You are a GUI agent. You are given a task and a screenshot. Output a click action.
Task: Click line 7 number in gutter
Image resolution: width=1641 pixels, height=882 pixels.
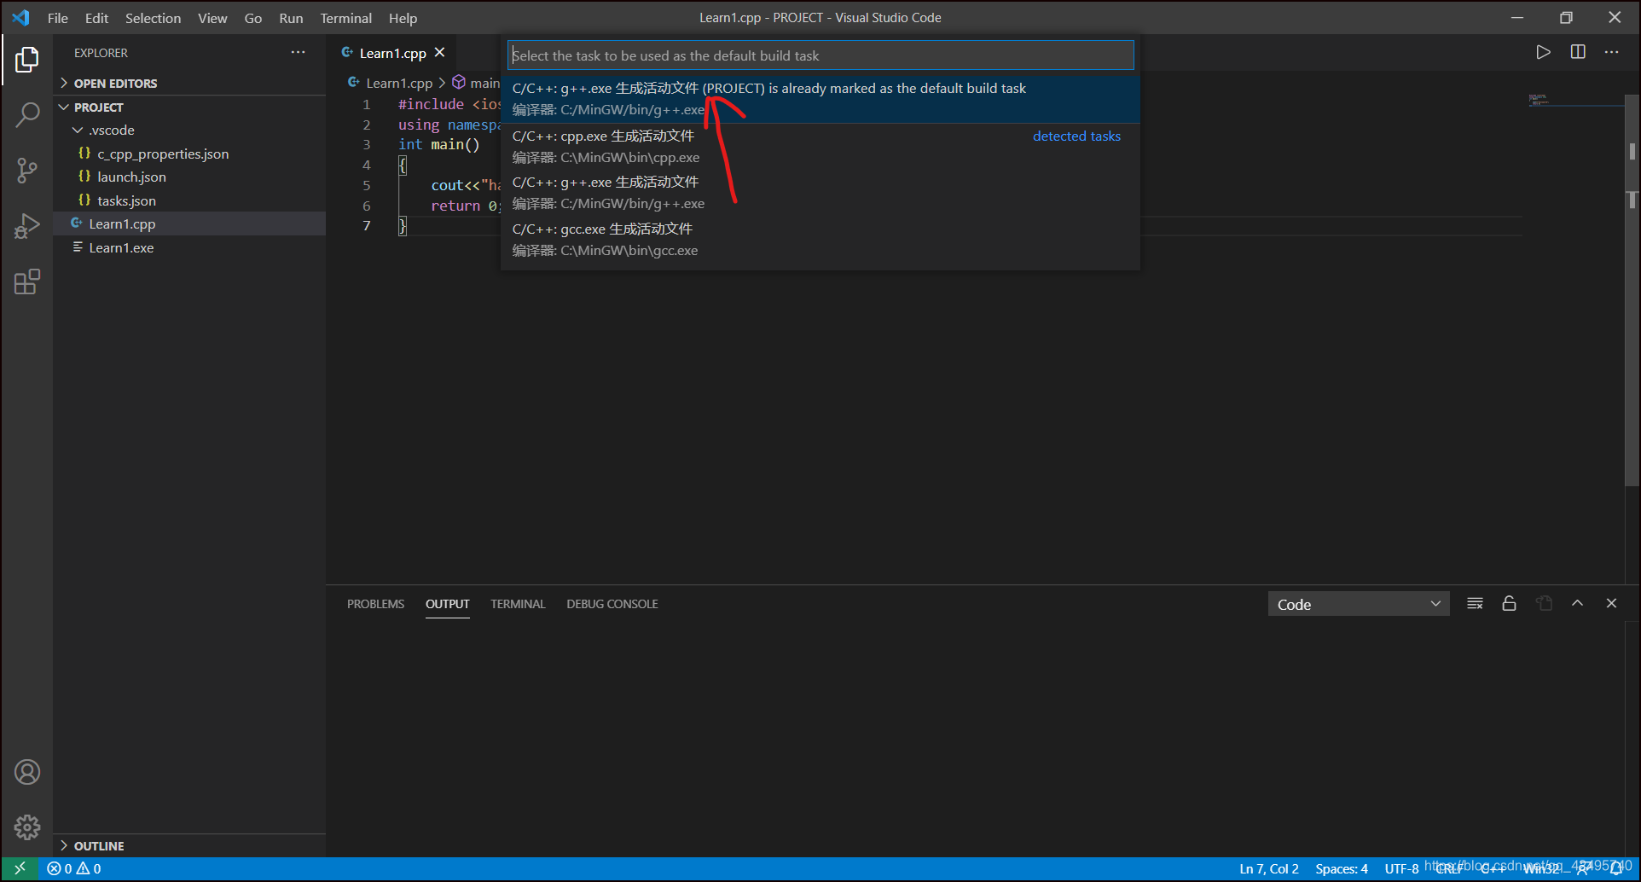click(367, 225)
